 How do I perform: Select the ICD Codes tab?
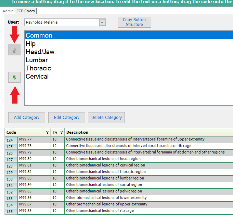point(26,11)
